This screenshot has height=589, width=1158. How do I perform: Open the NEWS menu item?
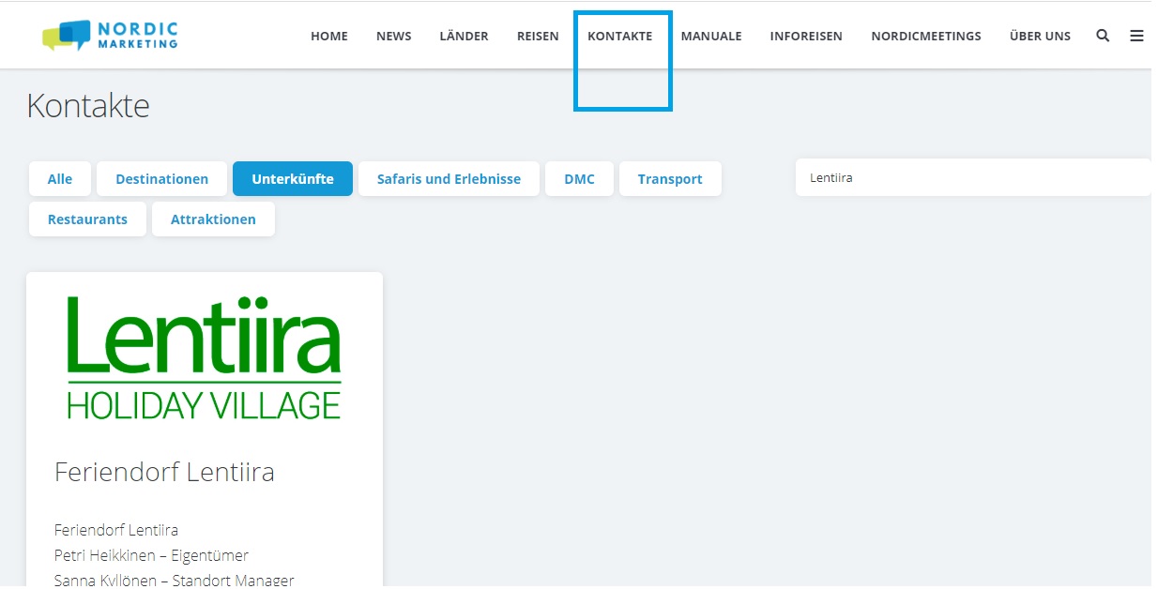tap(394, 36)
